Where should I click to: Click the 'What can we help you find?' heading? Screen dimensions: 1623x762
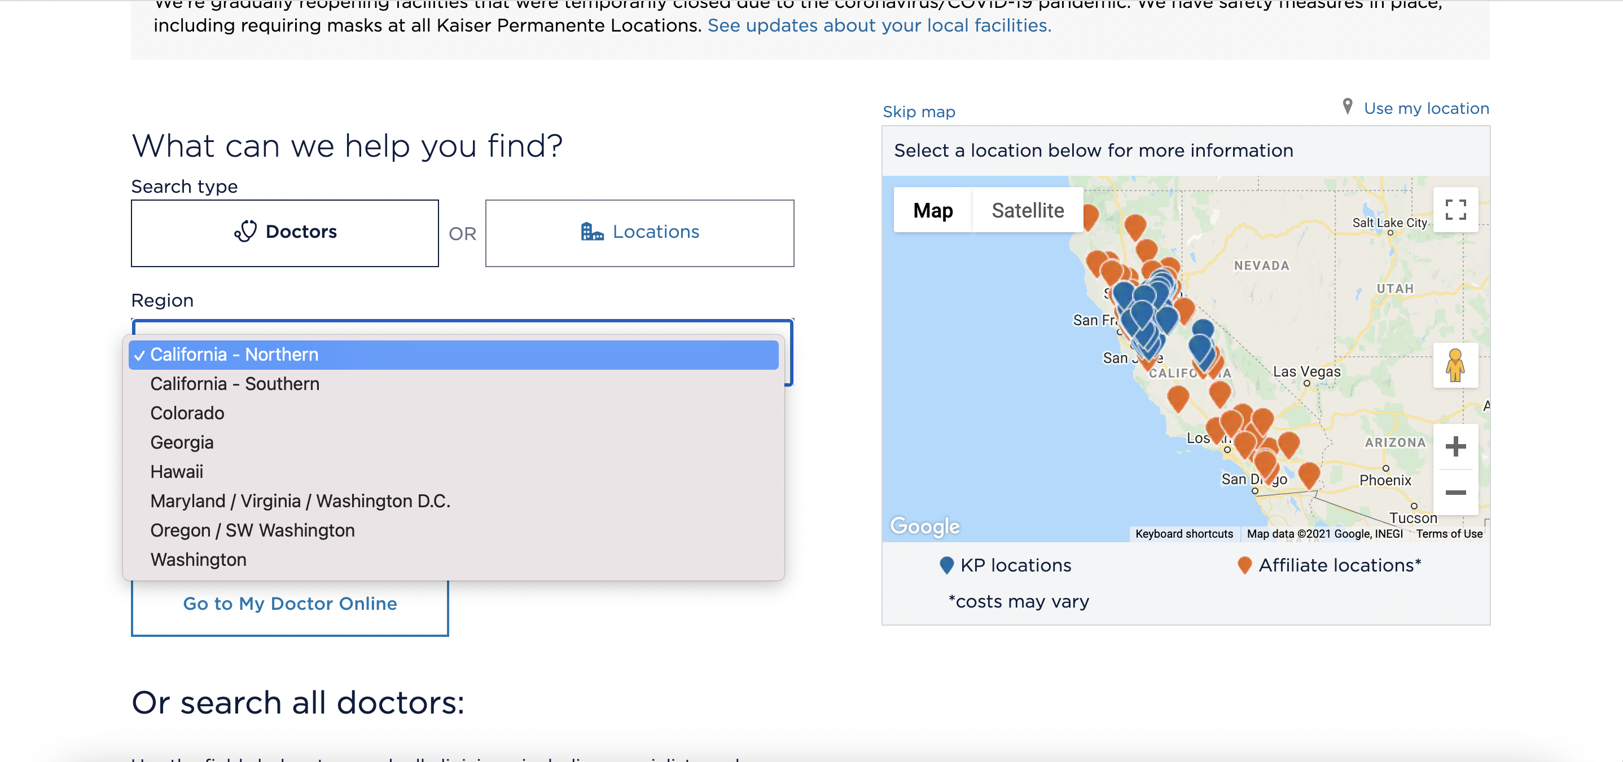coord(347,146)
